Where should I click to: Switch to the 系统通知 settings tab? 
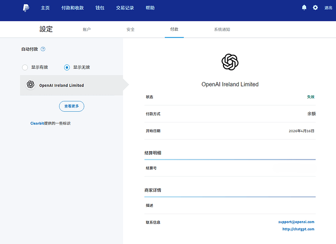coord(222,29)
